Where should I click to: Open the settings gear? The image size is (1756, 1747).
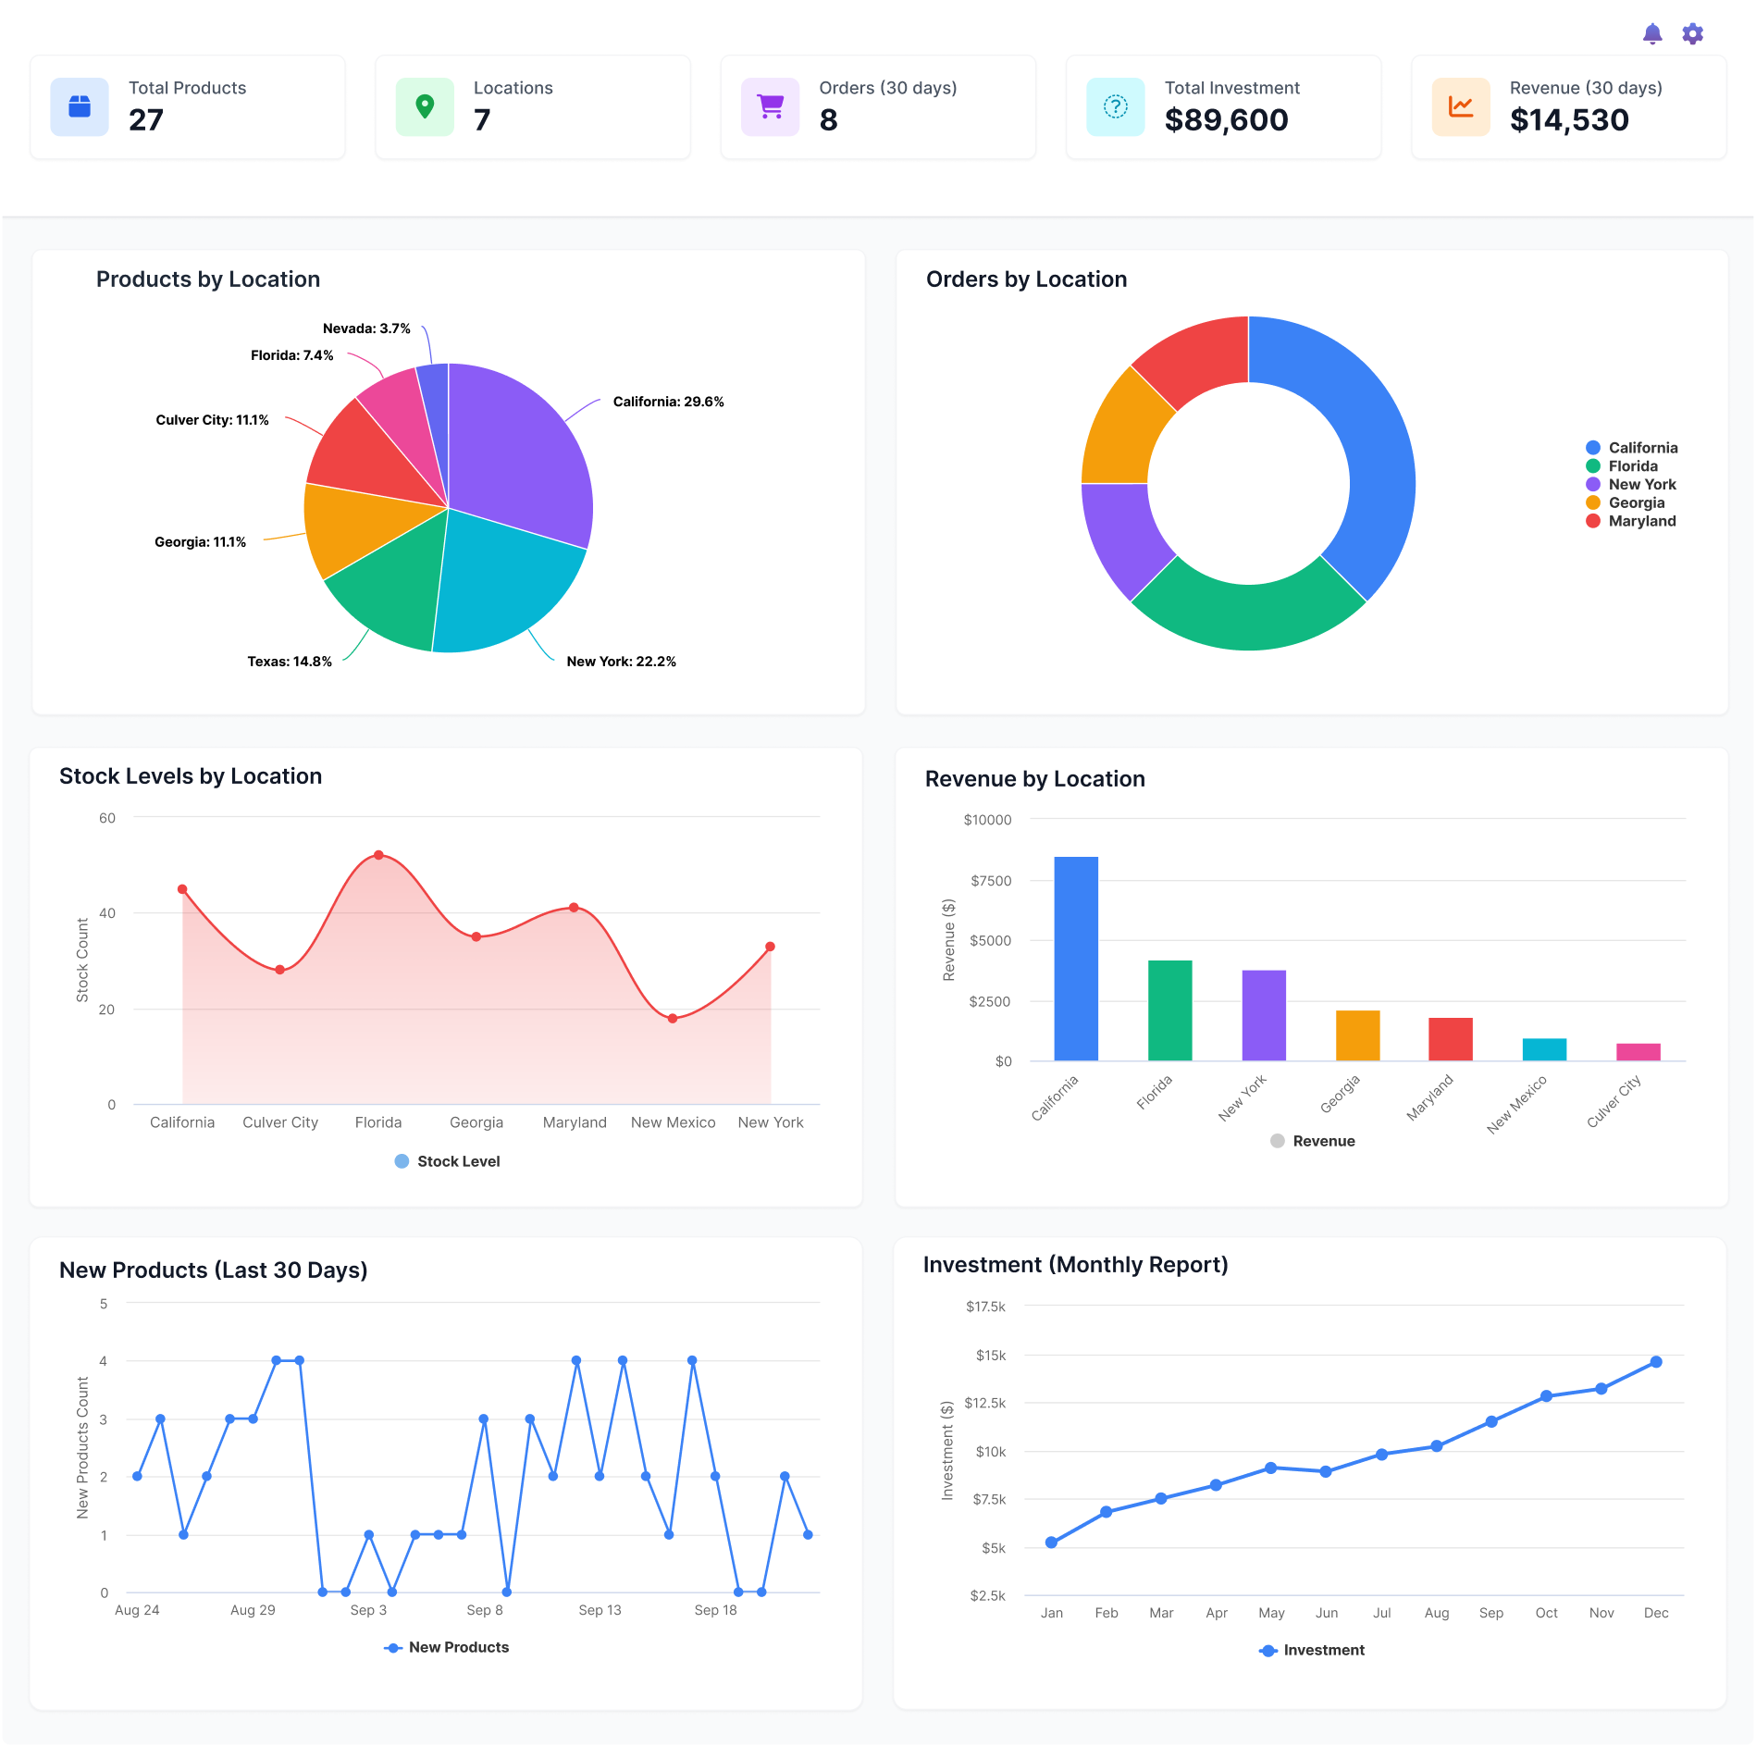click(x=1693, y=33)
